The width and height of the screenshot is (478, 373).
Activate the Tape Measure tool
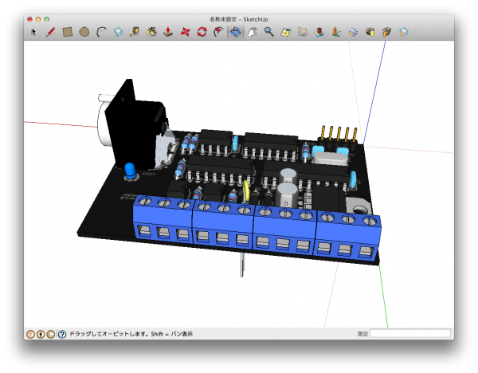(135, 32)
